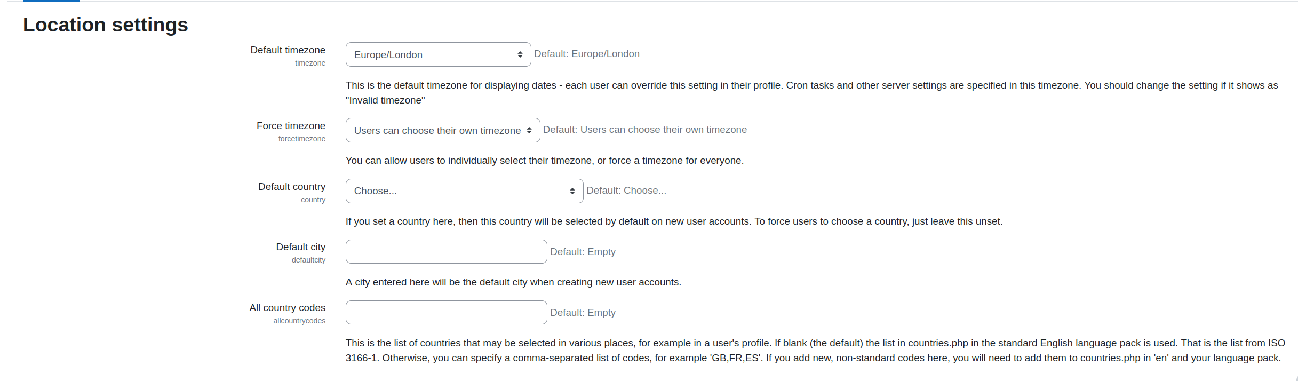The width and height of the screenshot is (1298, 381).
Task: Click the Default: Users can choose hint text
Action: click(x=645, y=130)
